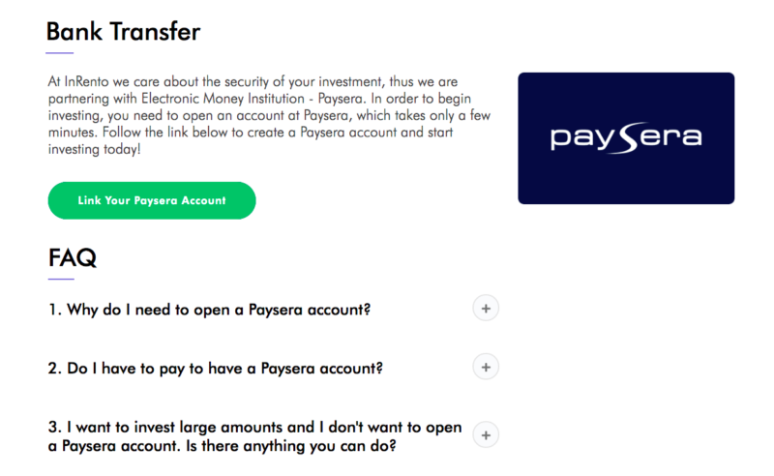Click 'Electronic Money Institution' text in paragraph
Screen dimensions: 774x476
click(223, 99)
